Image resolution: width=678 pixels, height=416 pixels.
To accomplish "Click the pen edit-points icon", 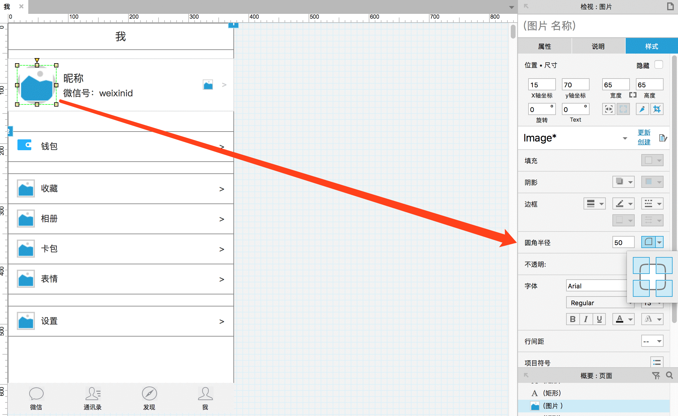I will point(642,109).
